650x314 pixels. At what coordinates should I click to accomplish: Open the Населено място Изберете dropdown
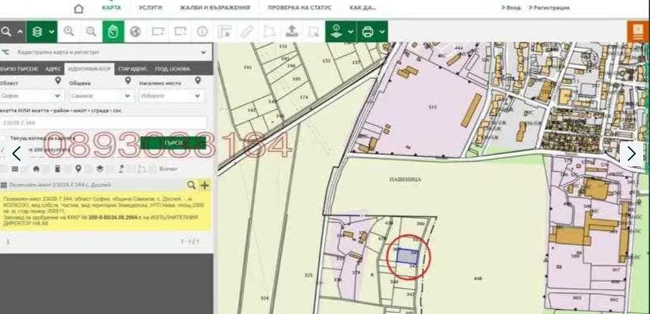point(171,96)
